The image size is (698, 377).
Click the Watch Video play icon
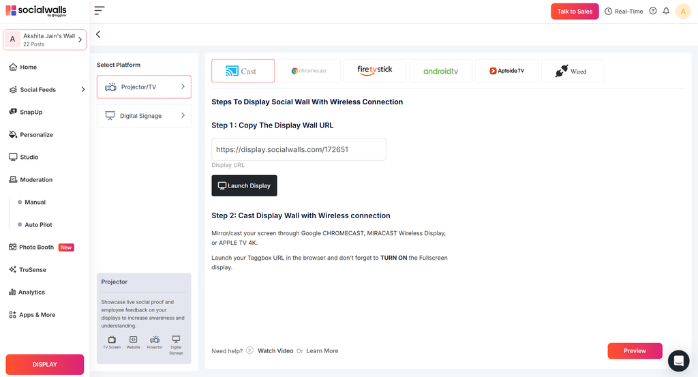point(249,350)
